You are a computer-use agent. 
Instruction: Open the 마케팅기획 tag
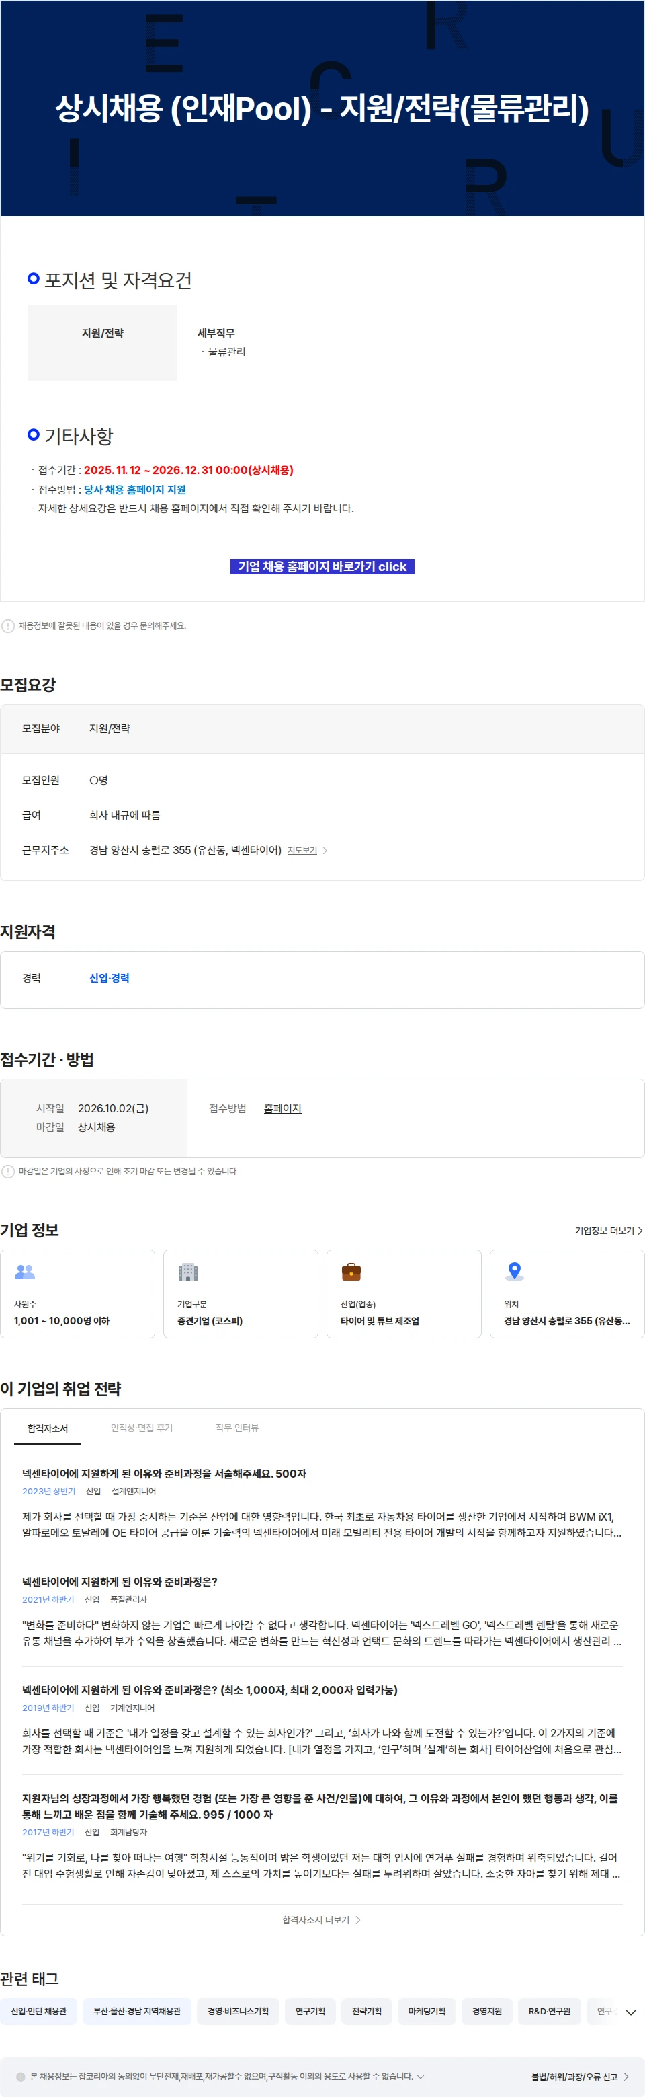click(x=427, y=2012)
